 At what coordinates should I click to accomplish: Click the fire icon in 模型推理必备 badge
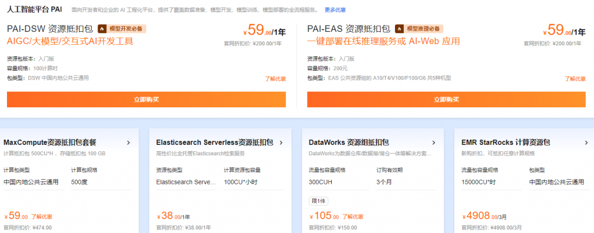click(x=400, y=28)
